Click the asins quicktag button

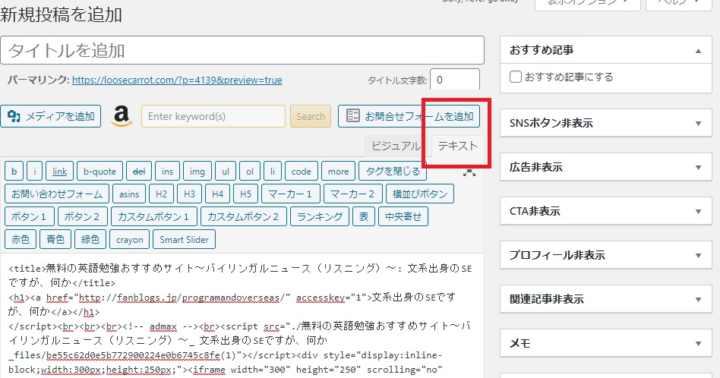[x=129, y=194]
